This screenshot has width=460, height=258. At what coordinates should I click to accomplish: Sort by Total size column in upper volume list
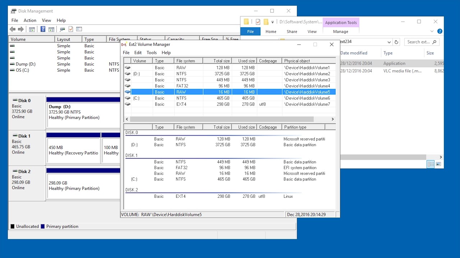point(217,61)
